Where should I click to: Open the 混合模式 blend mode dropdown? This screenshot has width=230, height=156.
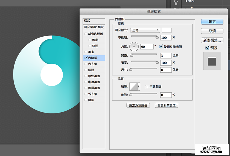coord(145,30)
